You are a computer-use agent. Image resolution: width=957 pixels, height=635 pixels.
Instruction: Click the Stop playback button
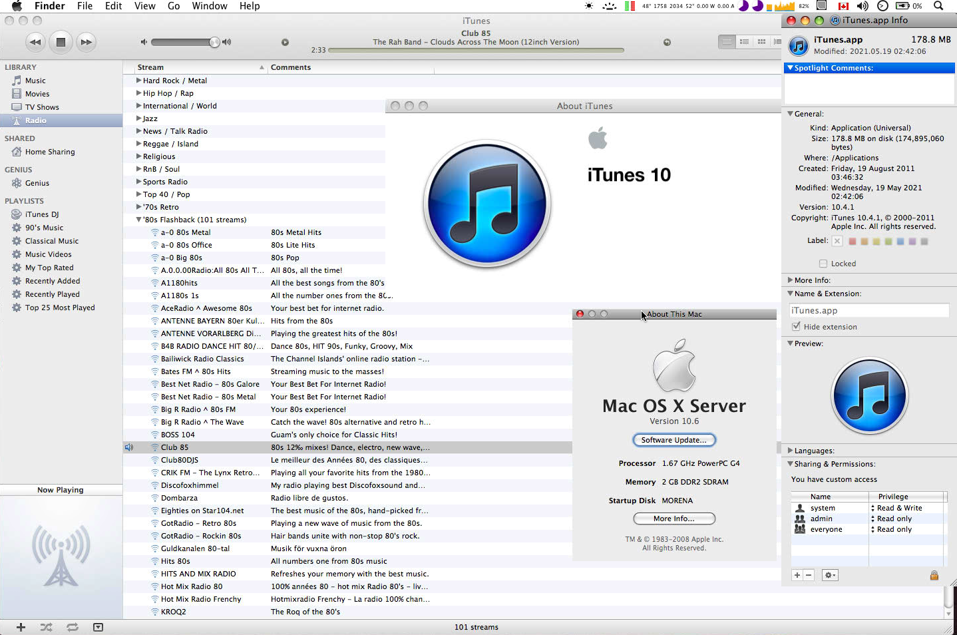click(x=61, y=42)
